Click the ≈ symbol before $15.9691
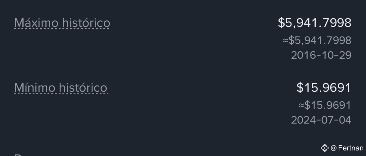This screenshot has width=366, height=156. 301,105
